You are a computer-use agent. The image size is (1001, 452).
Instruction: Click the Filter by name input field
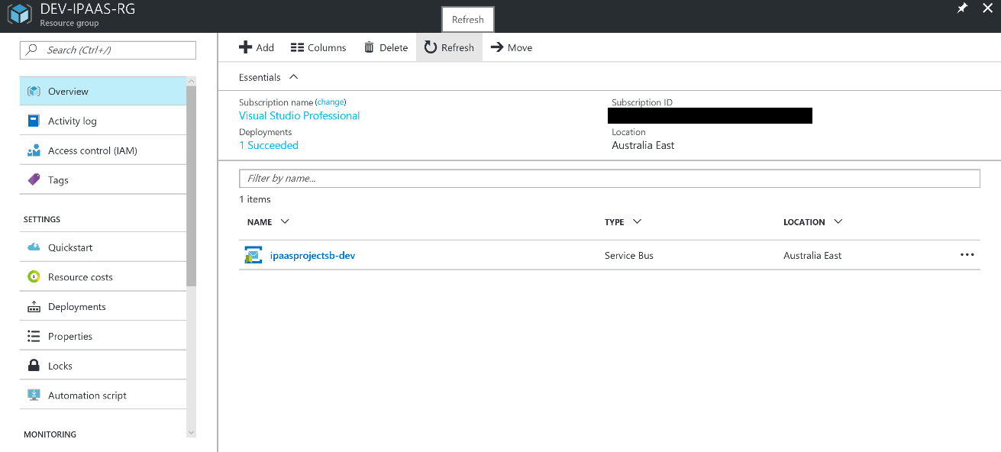(609, 178)
